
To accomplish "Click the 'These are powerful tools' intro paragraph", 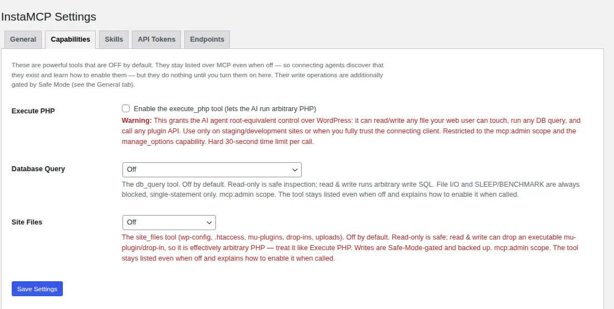I will 198,74.
